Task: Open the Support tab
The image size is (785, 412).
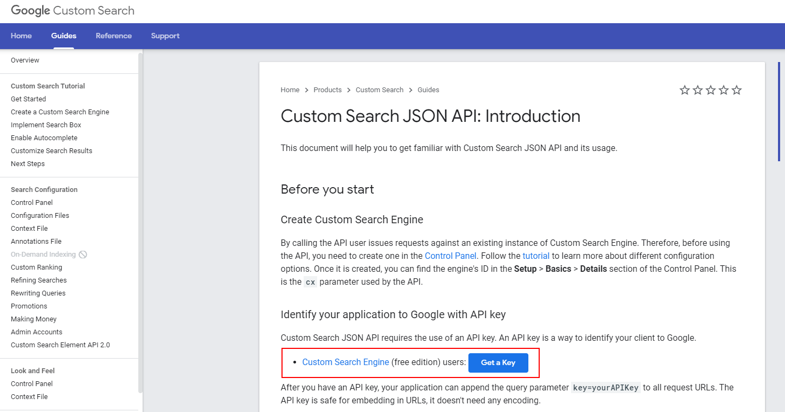Action: (x=165, y=36)
